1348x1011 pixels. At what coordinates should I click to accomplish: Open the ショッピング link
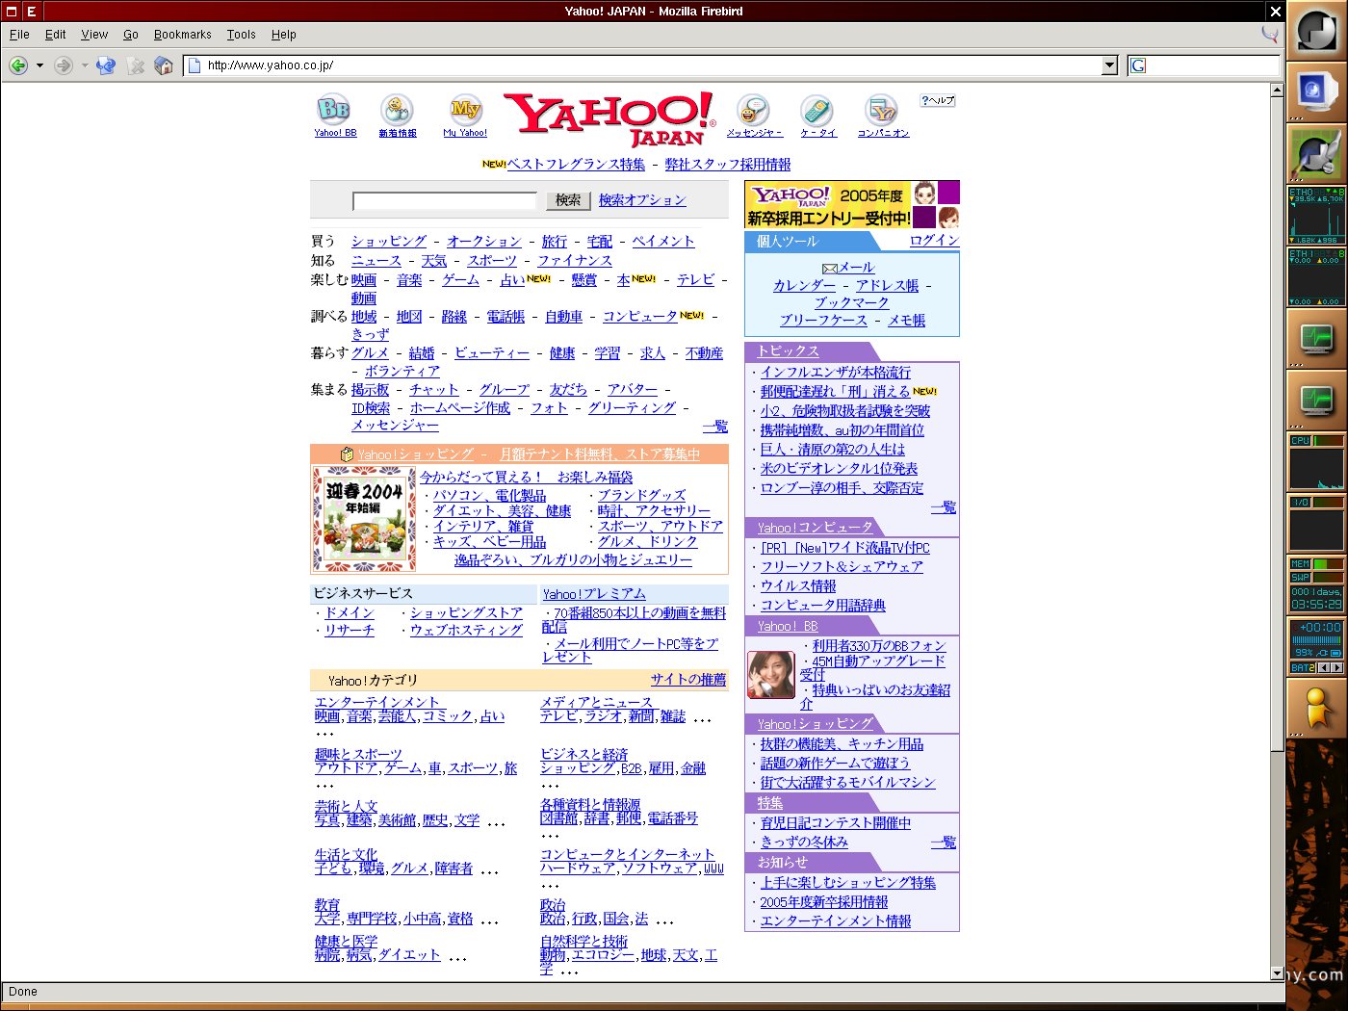coord(389,242)
